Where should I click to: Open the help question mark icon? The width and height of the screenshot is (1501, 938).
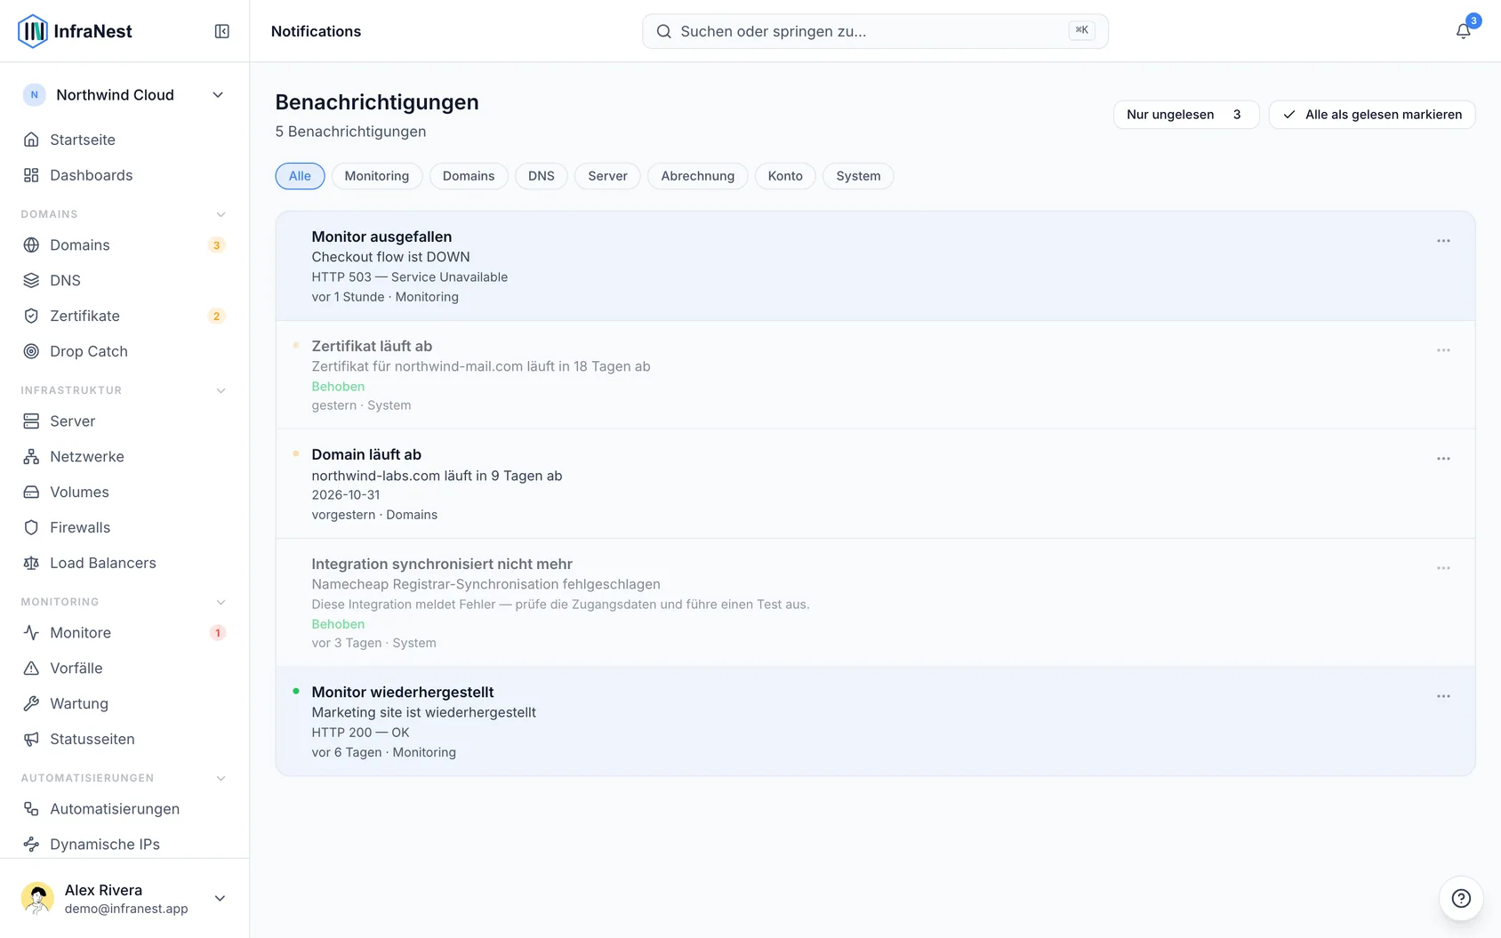[x=1461, y=898]
